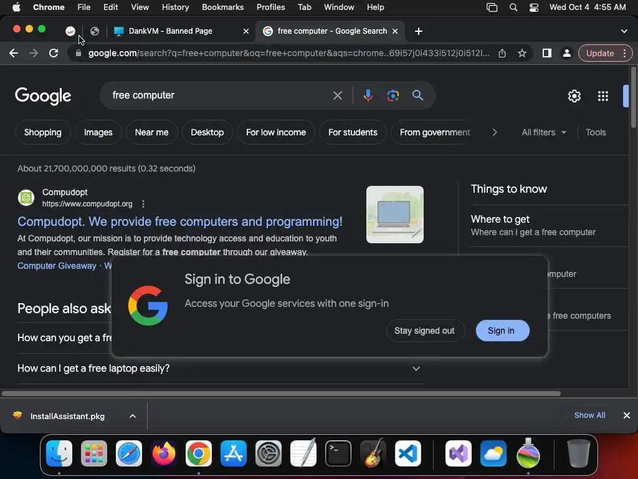Go back to the previous page
This screenshot has width=638, height=479.
(14, 54)
